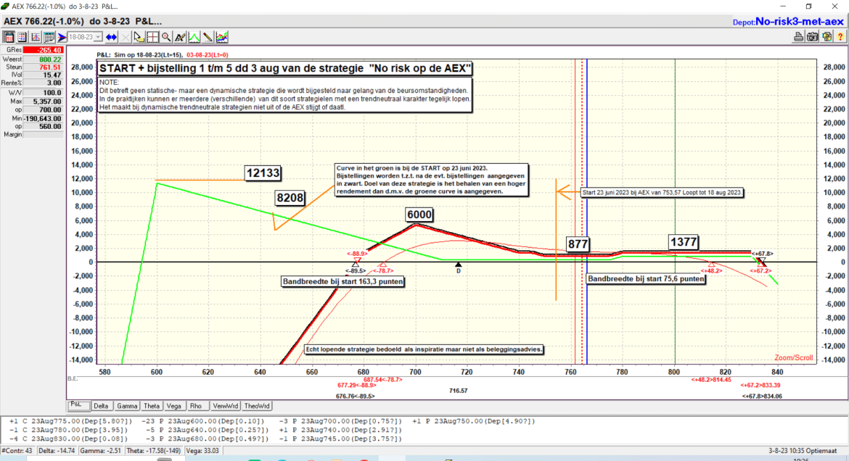Click the Delta: -14.74 status entry
The width and height of the screenshot is (849, 461).
pos(57,451)
